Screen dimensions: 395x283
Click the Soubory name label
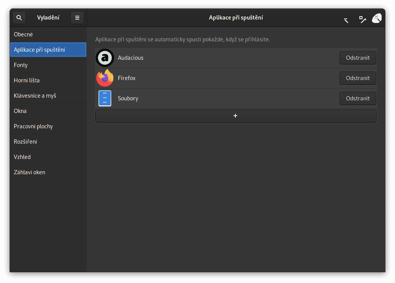(x=128, y=98)
